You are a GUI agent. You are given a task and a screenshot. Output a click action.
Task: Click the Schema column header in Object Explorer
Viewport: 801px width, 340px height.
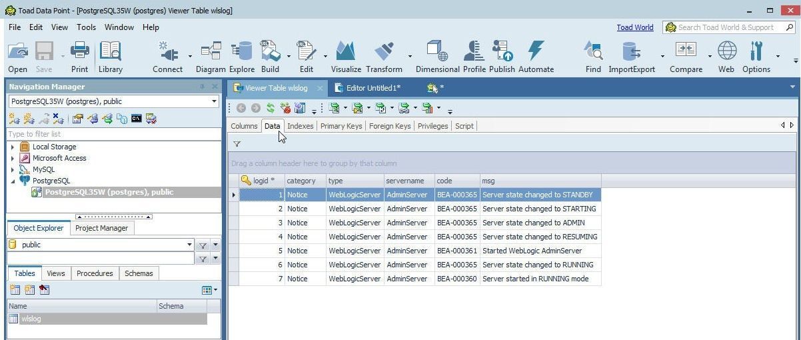(181, 306)
